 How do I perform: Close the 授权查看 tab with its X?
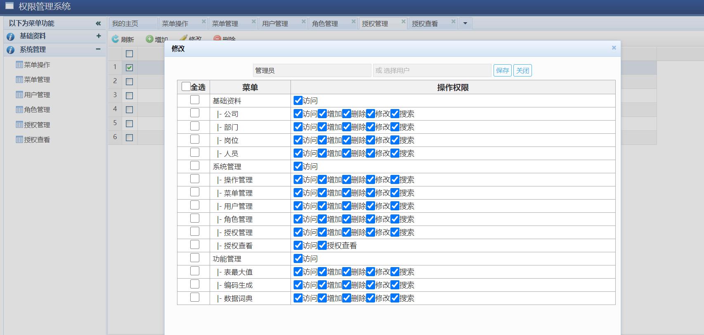[454, 21]
